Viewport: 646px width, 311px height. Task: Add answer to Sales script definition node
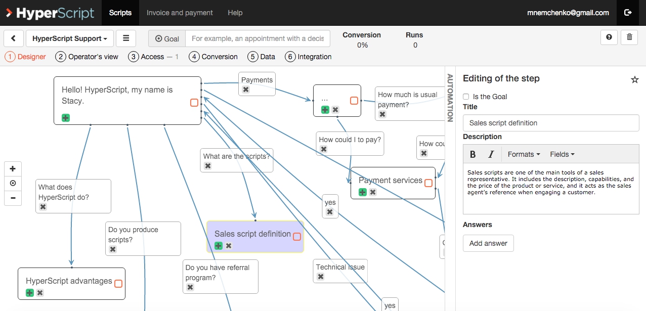pyautogui.click(x=219, y=246)
